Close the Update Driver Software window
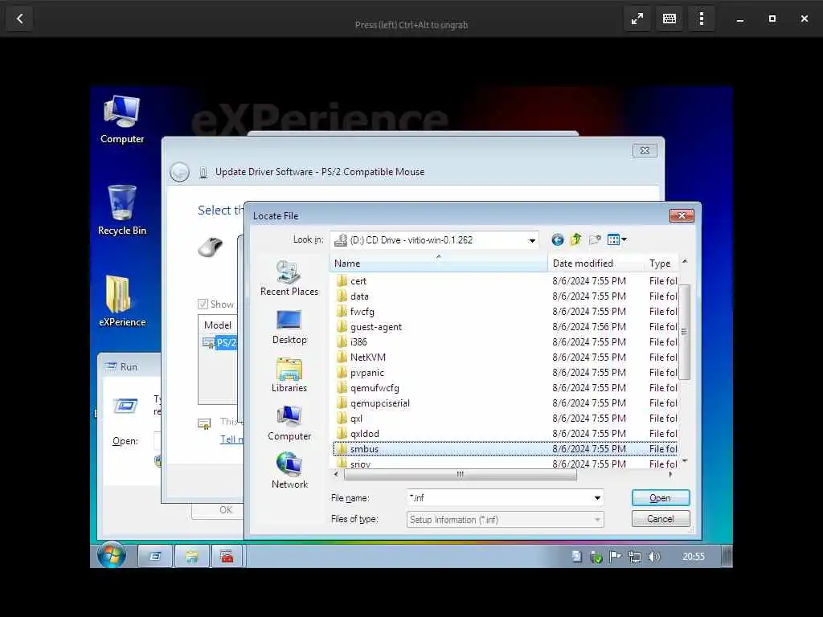823x617 pixels. pos(645,150)
